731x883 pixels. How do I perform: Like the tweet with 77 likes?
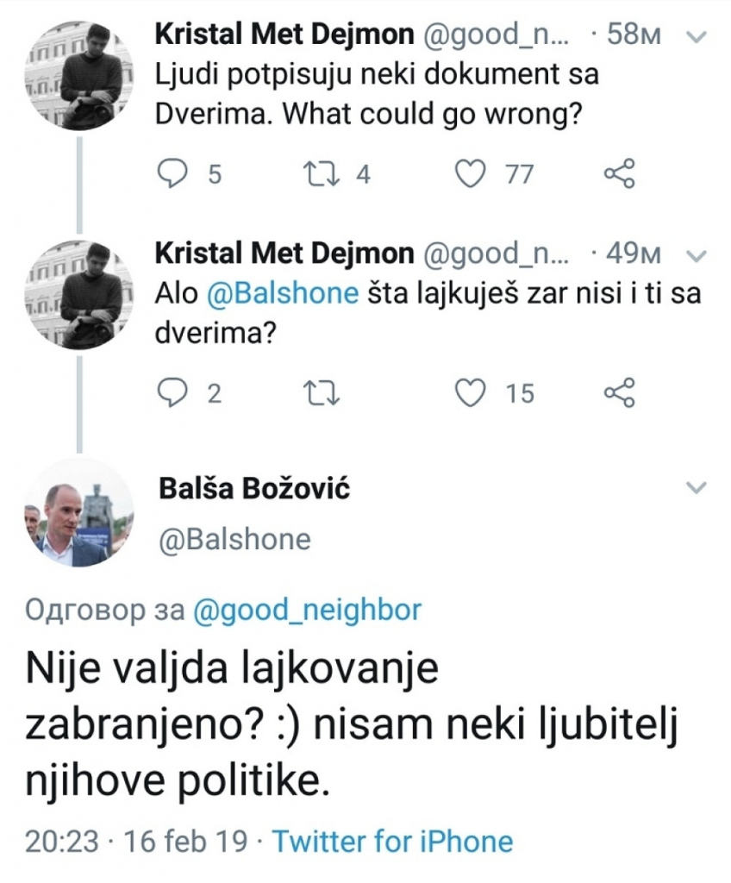pos(470,172)
